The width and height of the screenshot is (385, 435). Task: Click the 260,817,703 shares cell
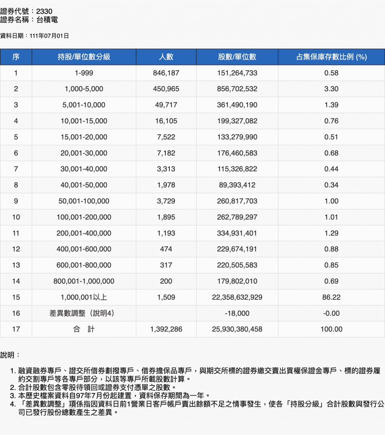237,201
